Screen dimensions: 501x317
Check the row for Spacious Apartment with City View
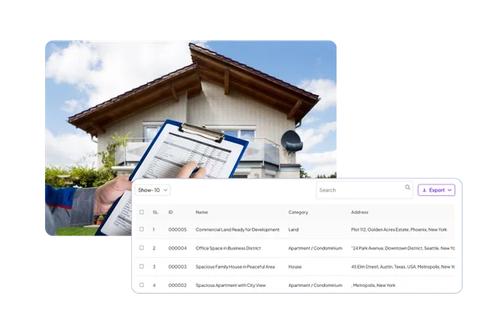tap(142, 284)
